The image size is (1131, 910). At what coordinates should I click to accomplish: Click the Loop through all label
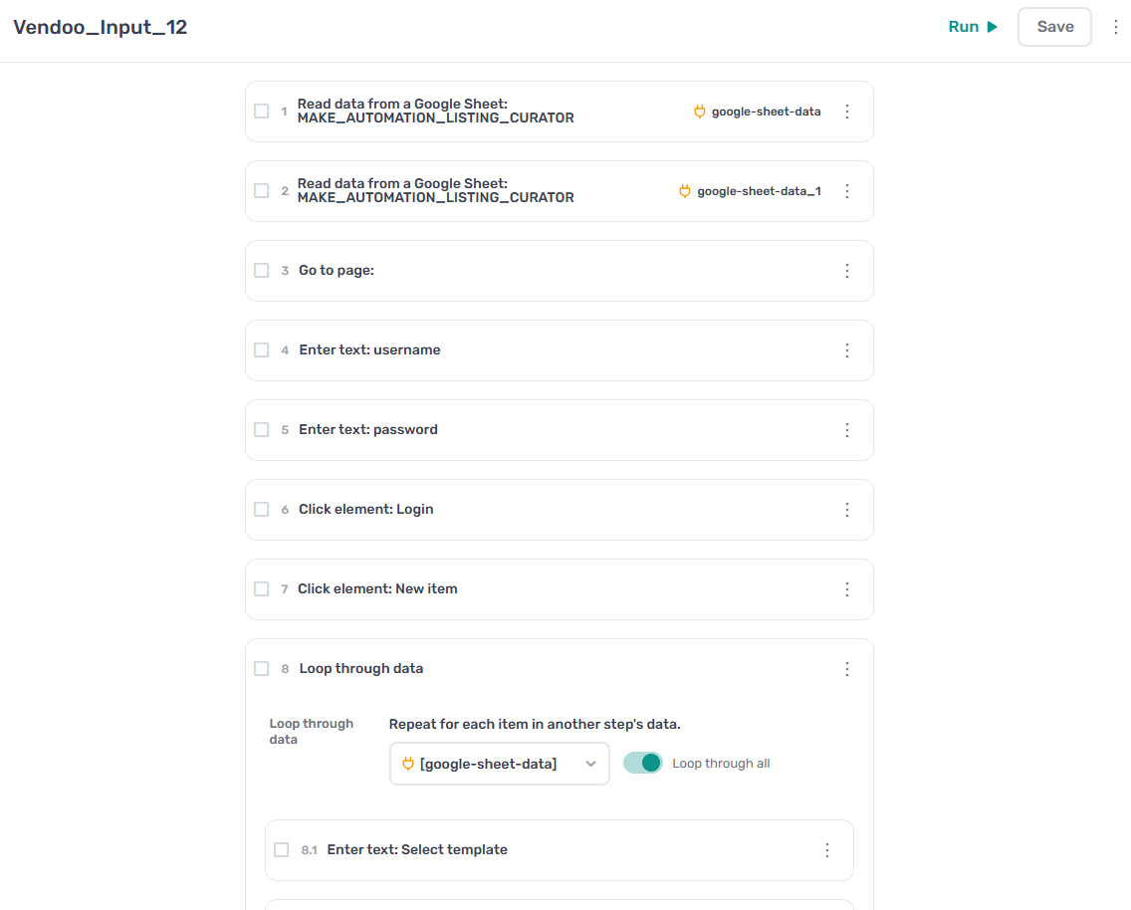point(721,764)
